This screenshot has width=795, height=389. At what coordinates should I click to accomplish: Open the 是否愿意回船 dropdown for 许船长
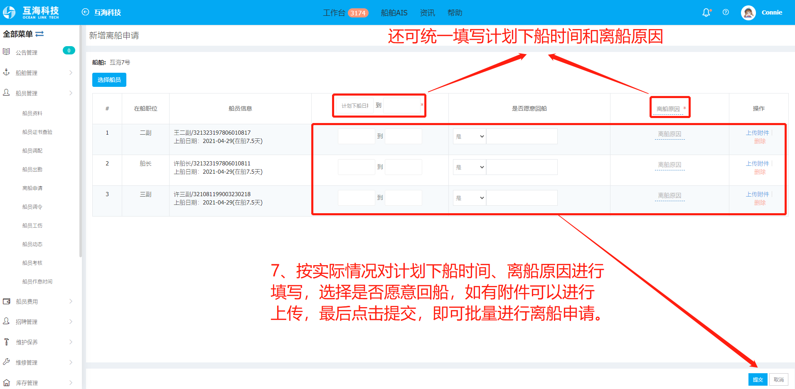click(x=470, y=167)
